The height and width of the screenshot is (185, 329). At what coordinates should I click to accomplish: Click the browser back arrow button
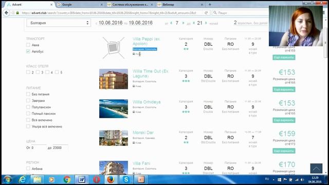pyautogui.click(x=6, y=13)
